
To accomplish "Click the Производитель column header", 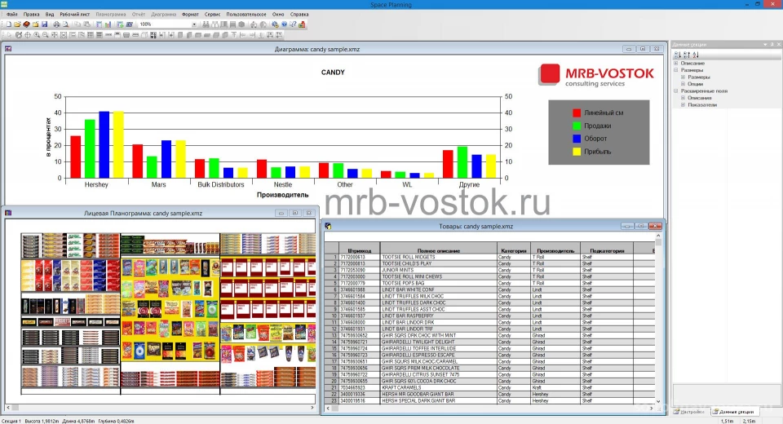I will (x=555, y=250).
